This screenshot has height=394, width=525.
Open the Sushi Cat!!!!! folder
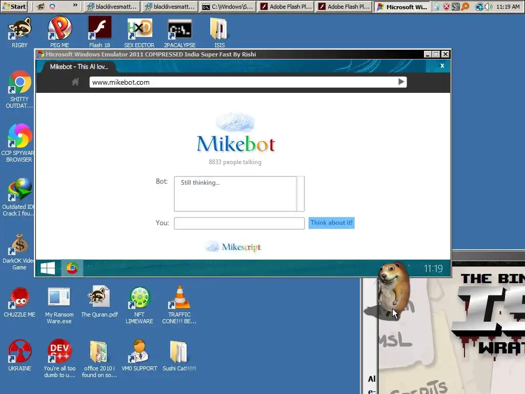pos(179,355)
